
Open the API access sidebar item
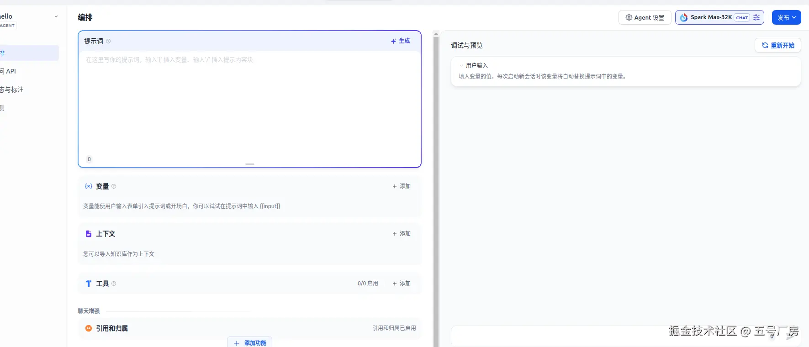pyautogui.click(x=29, y=71)
